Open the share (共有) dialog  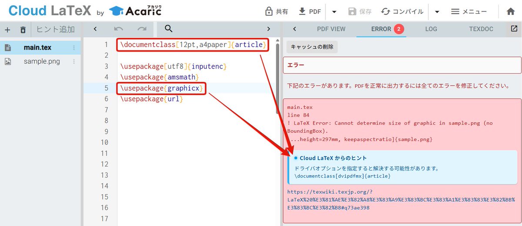click(x=277, y=11)
